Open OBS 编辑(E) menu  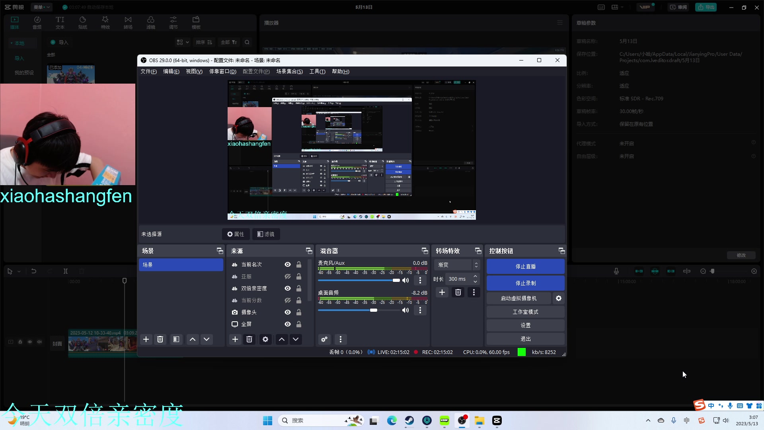click(171, 72)
